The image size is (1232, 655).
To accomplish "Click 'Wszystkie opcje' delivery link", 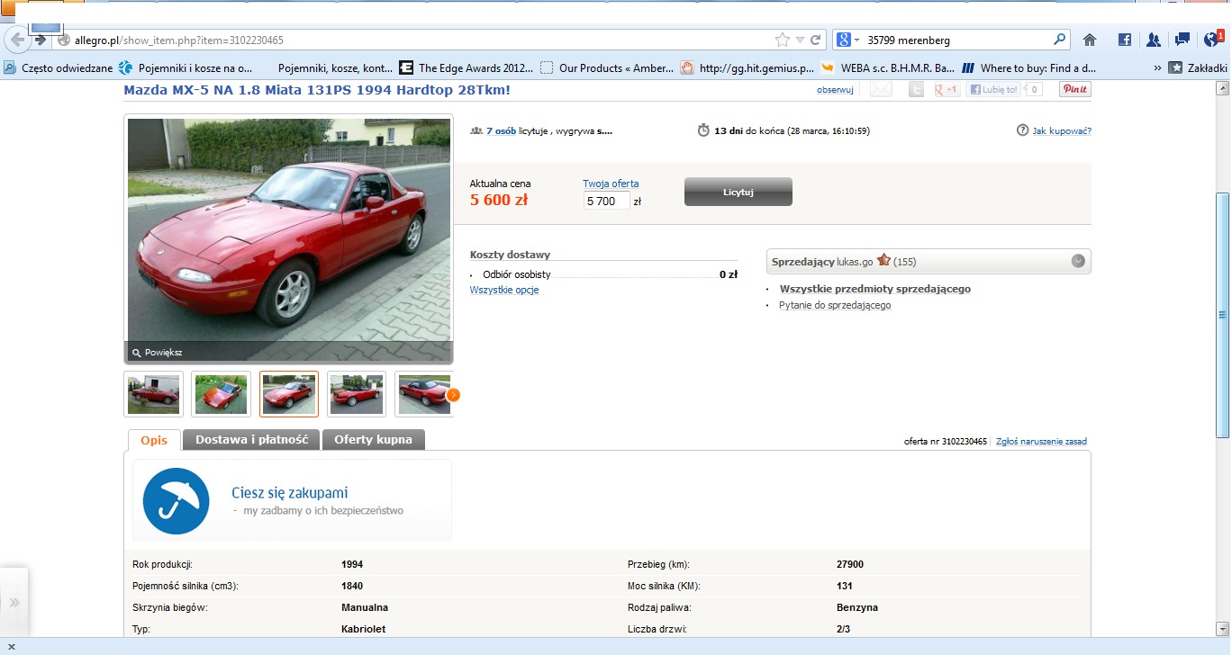I will 504,290.
